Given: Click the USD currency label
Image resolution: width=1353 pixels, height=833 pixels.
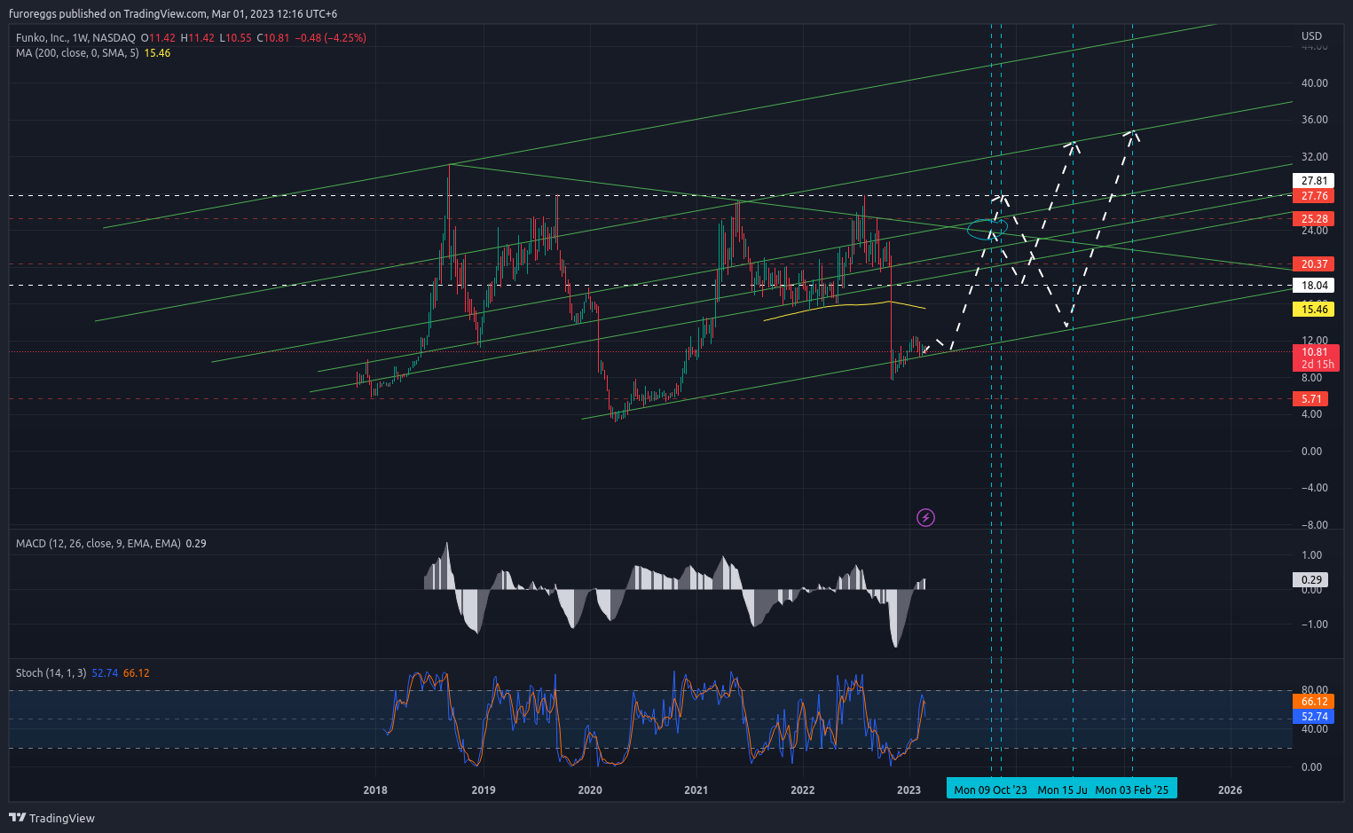Looking at the screenshot, I should coord(1311,36).
